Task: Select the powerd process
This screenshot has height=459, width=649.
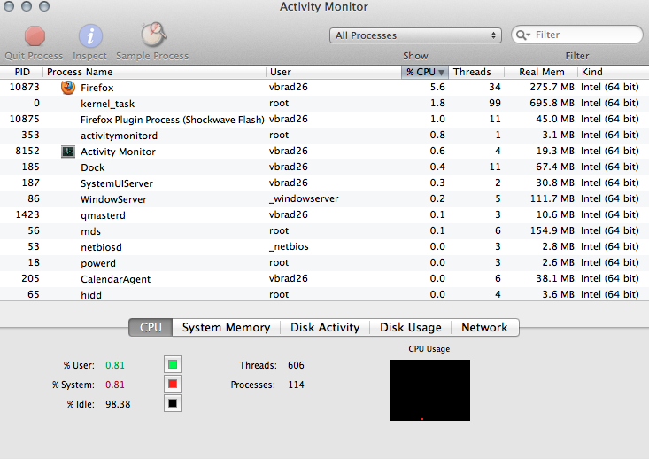Action: 324,262
